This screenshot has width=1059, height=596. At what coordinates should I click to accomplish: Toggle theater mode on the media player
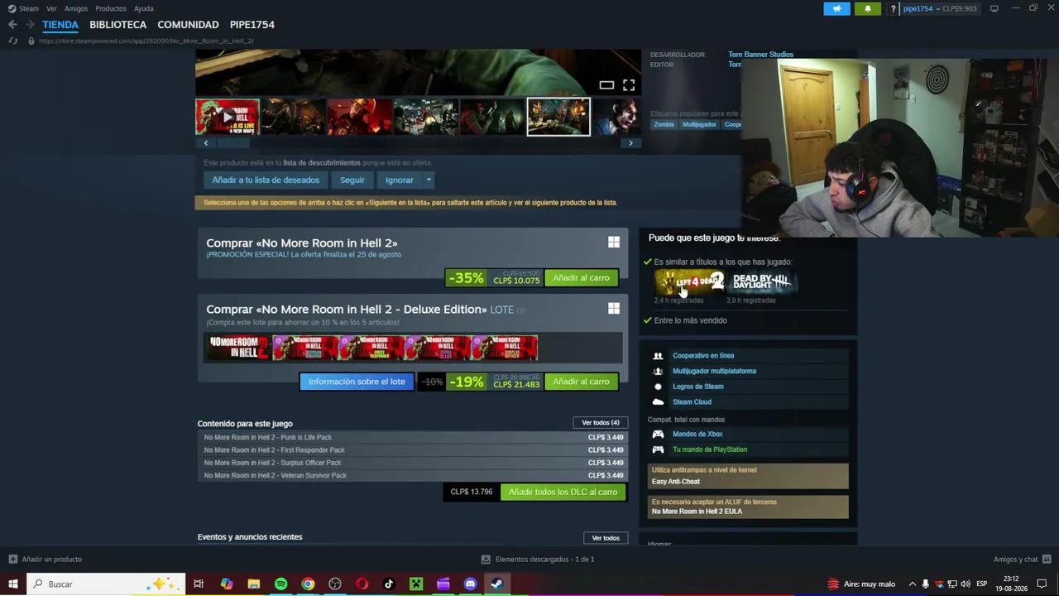point(606,85)
